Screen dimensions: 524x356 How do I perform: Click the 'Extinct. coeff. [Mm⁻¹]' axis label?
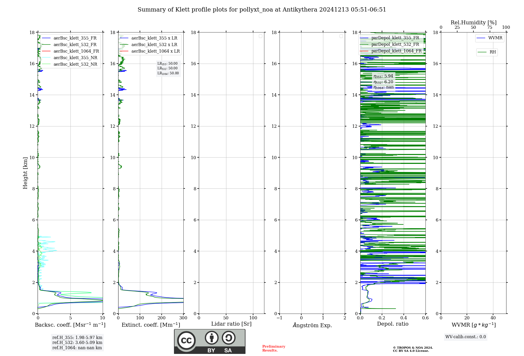pos(151,325)
